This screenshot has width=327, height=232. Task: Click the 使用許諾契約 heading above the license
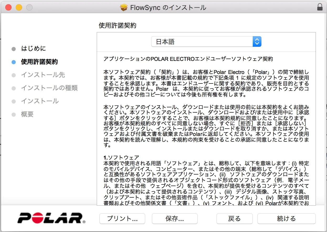pos(117,25)
